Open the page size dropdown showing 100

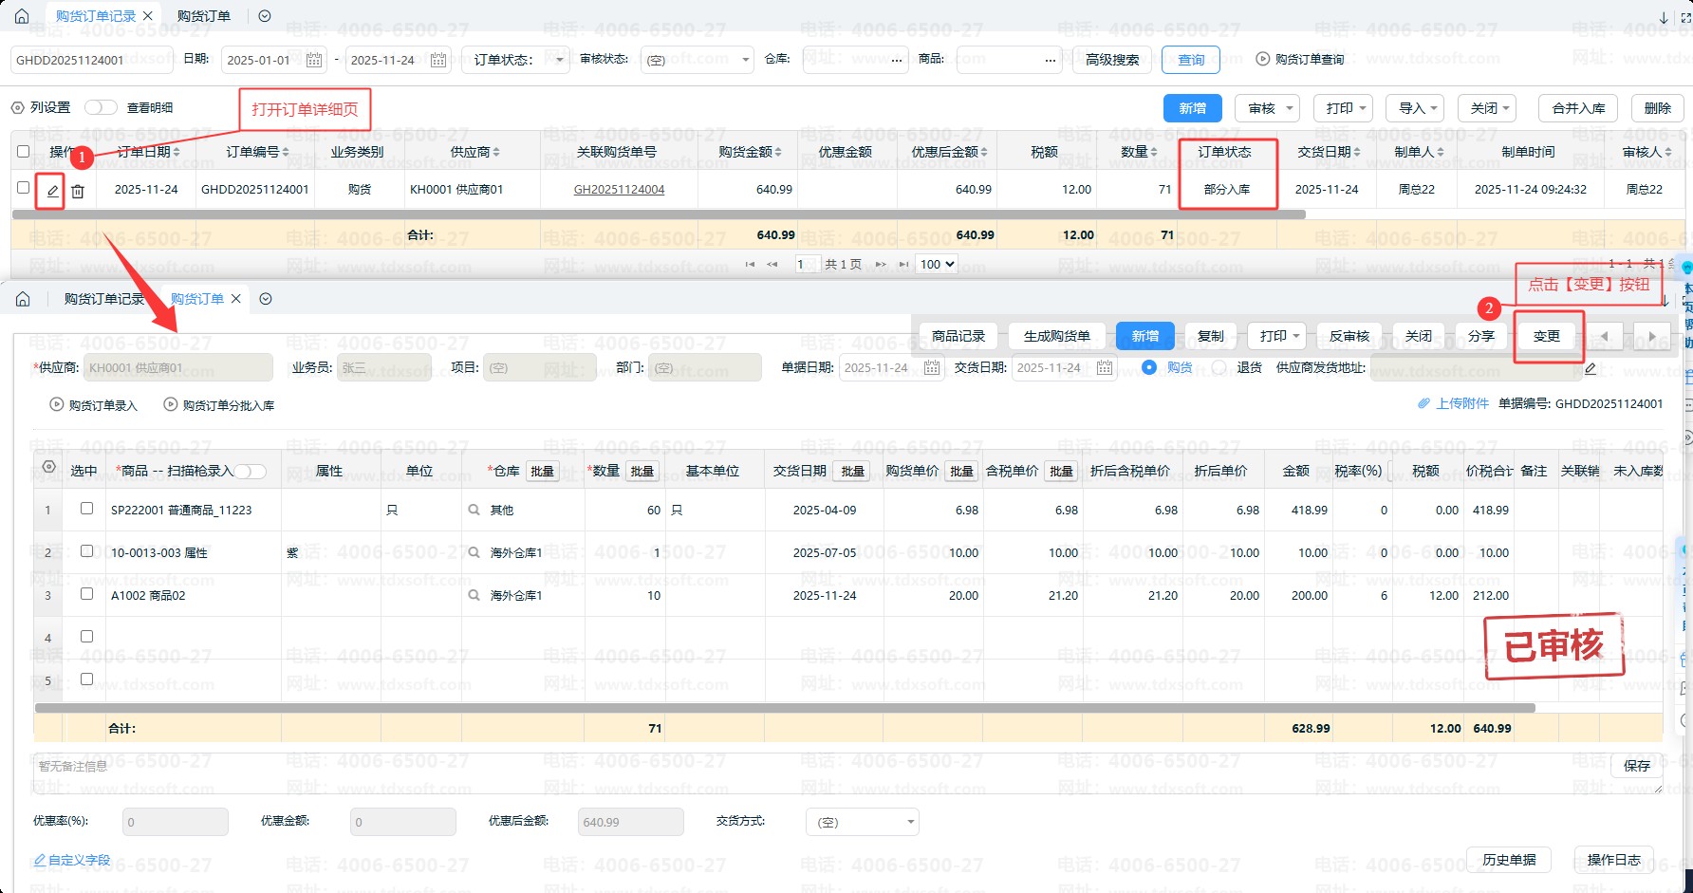tap(937, 264)
